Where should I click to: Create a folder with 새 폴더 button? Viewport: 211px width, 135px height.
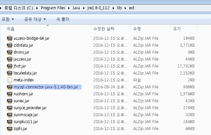click(x=63, y=19)
